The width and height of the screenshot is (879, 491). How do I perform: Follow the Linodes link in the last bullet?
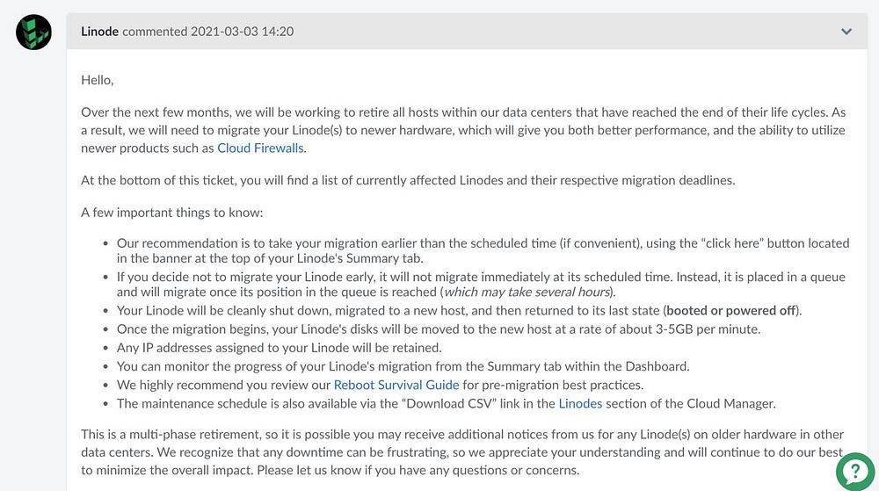click(580, 403)
